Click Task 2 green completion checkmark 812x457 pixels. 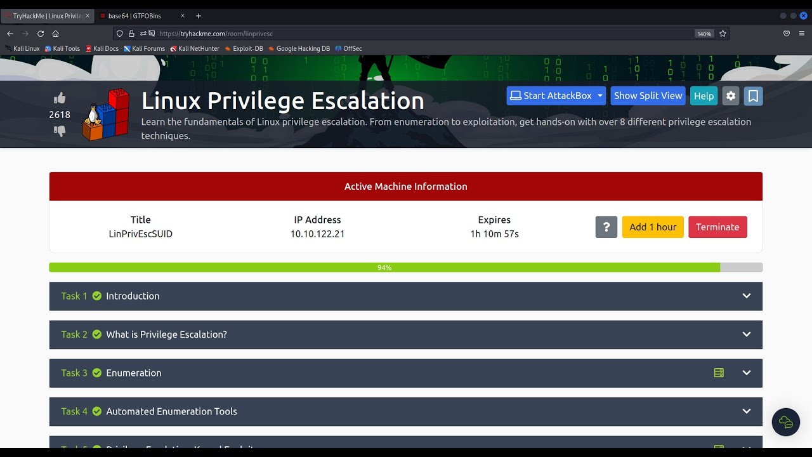point(97,334)
